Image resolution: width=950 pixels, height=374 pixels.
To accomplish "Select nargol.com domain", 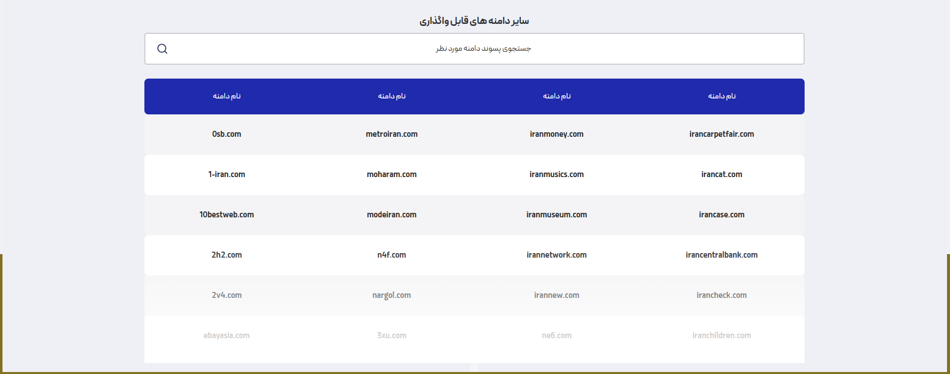I will [x=391, y=295].
